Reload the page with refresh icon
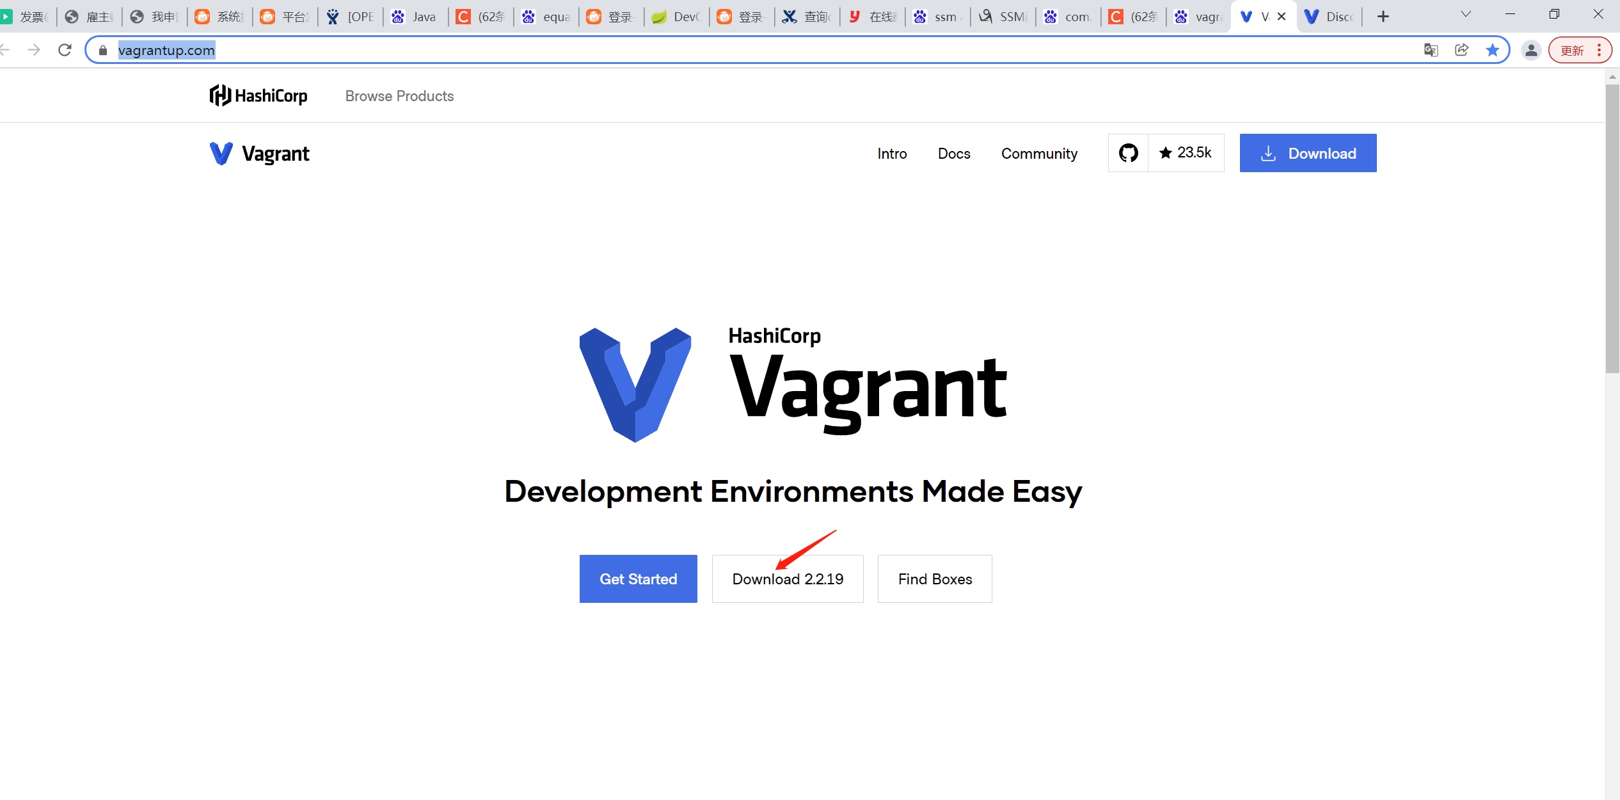Viewport: 1620px width, 800px height. click(65, 50)
